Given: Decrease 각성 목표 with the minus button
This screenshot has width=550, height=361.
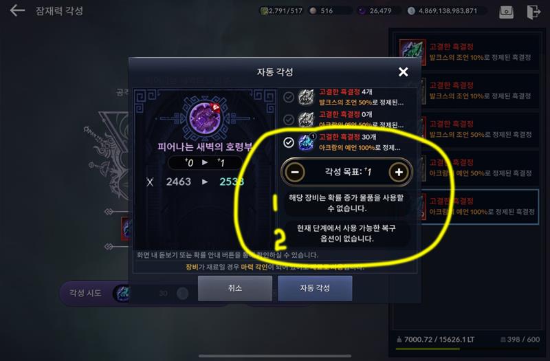Looking at the screenshot, I should (295, 173).
